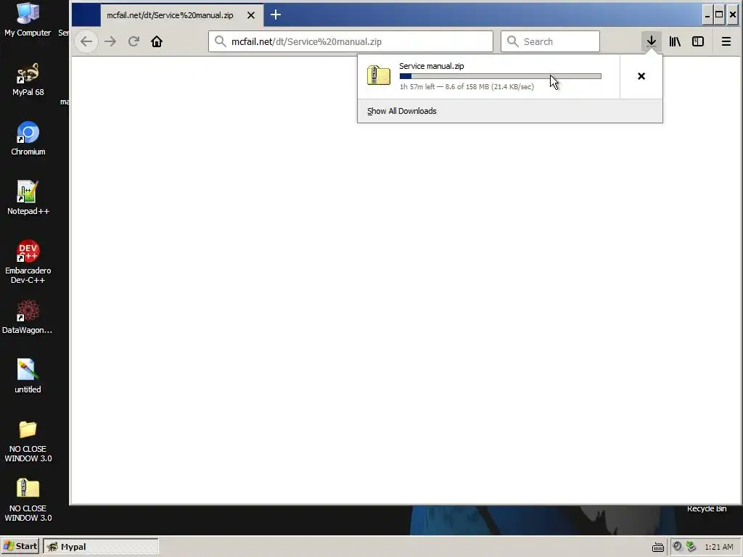Click the tray icon just left of the clock
The height and width of the screenshot is (557, 743).
click(x=691, y=547)
